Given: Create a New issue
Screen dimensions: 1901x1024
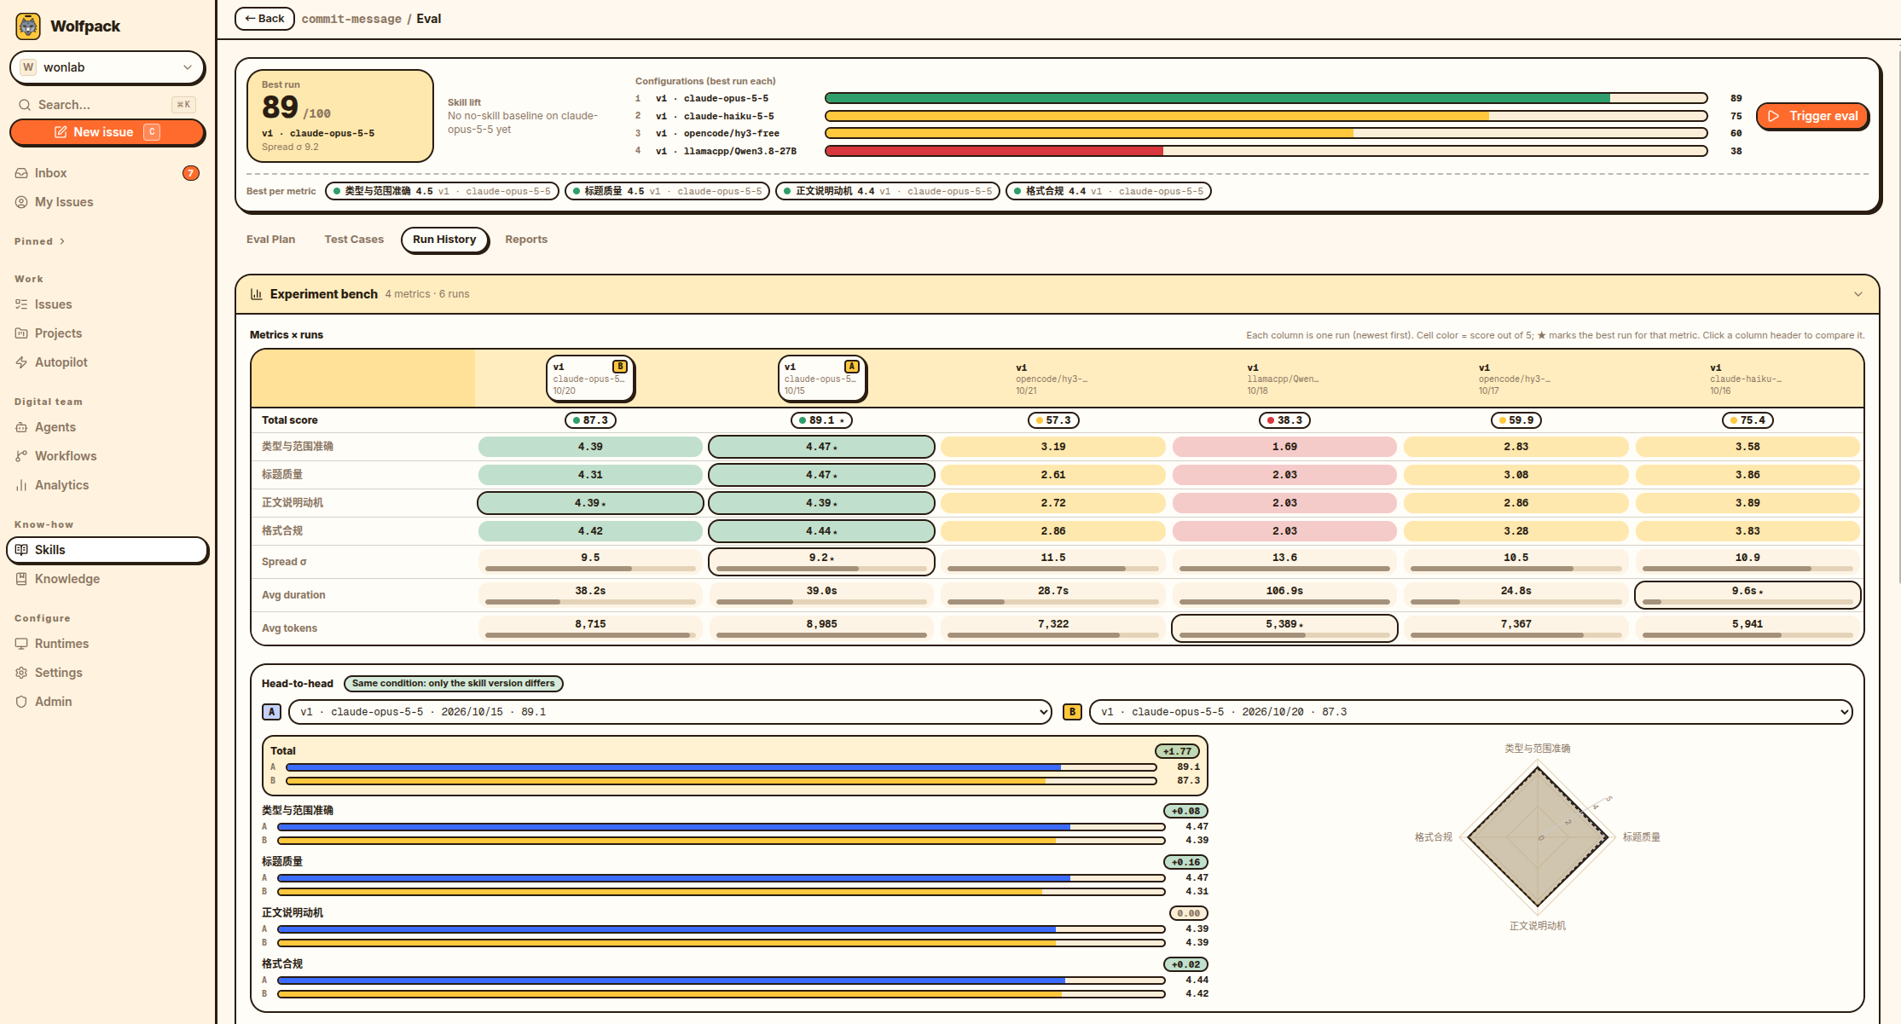Looking at the screenshot, I should pos(107,132).
